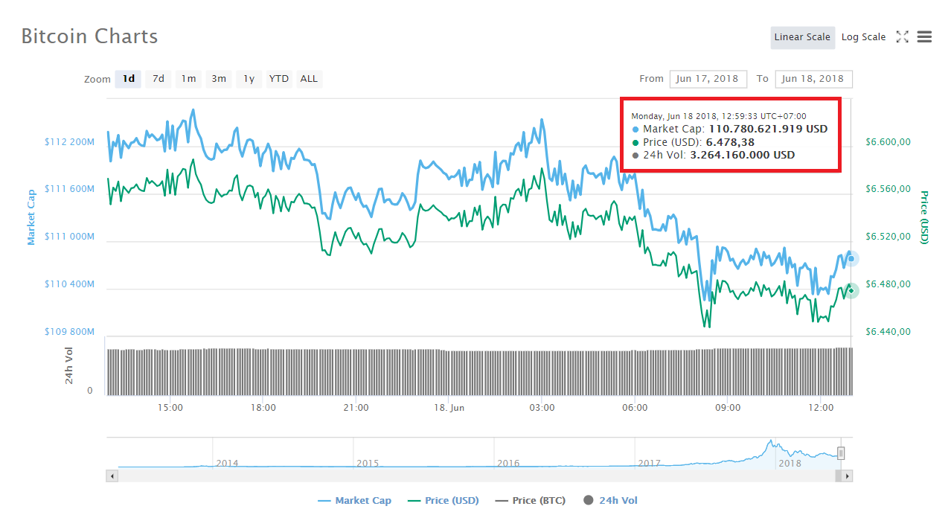
Task: Switch to Log Scale
Action: pyautogui.click(x=863, y=37)
